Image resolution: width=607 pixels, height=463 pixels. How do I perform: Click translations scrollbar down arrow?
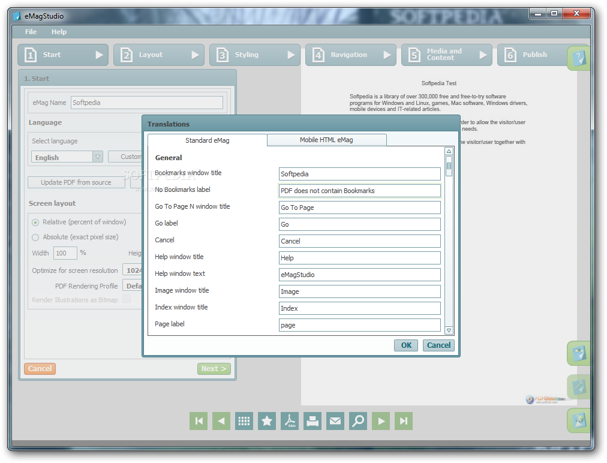click(x=449, y=330)
